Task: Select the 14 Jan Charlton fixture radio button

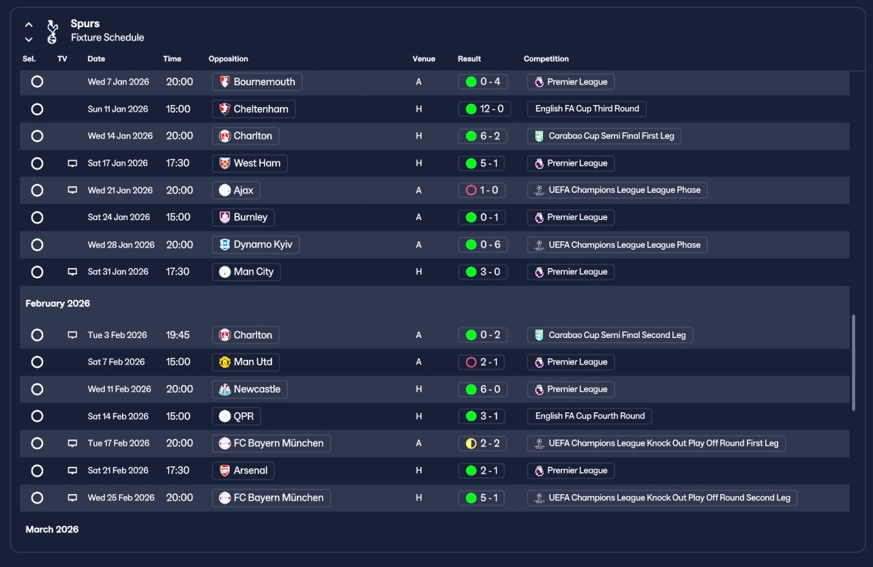Action: pos(37,136)
